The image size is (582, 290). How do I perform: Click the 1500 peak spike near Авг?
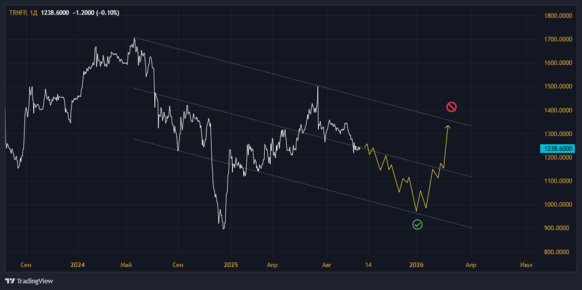(x=318, y=87)
